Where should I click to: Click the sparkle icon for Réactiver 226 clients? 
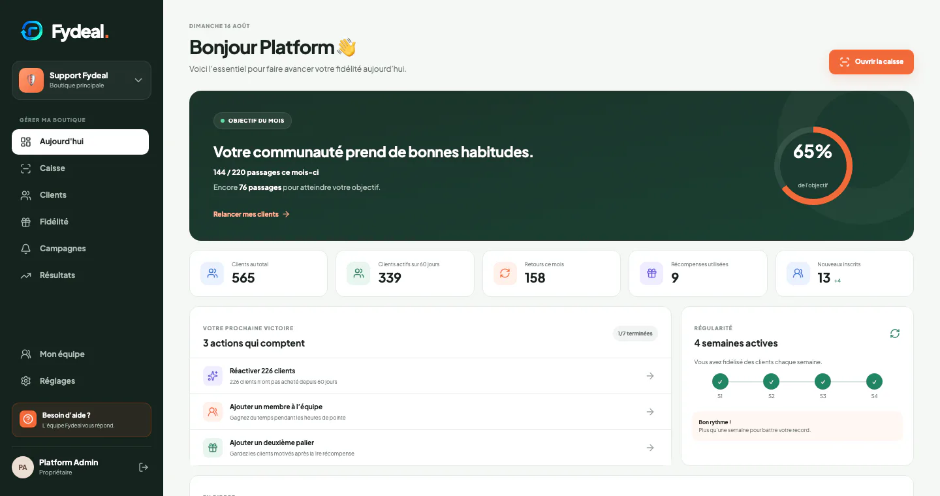click(x=213, y=376)
